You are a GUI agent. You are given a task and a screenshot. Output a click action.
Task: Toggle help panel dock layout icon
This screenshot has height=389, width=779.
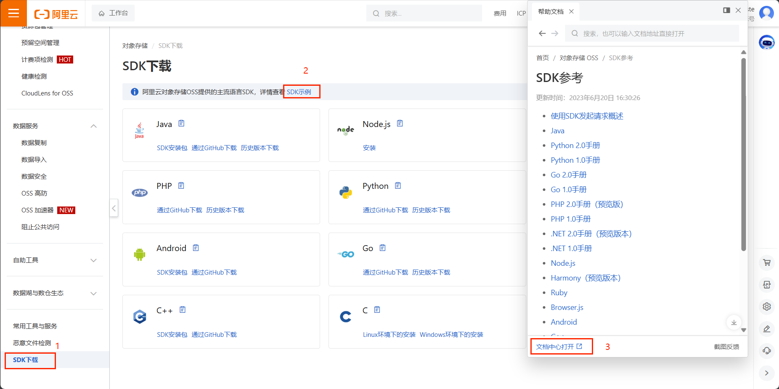coord(726,10)
